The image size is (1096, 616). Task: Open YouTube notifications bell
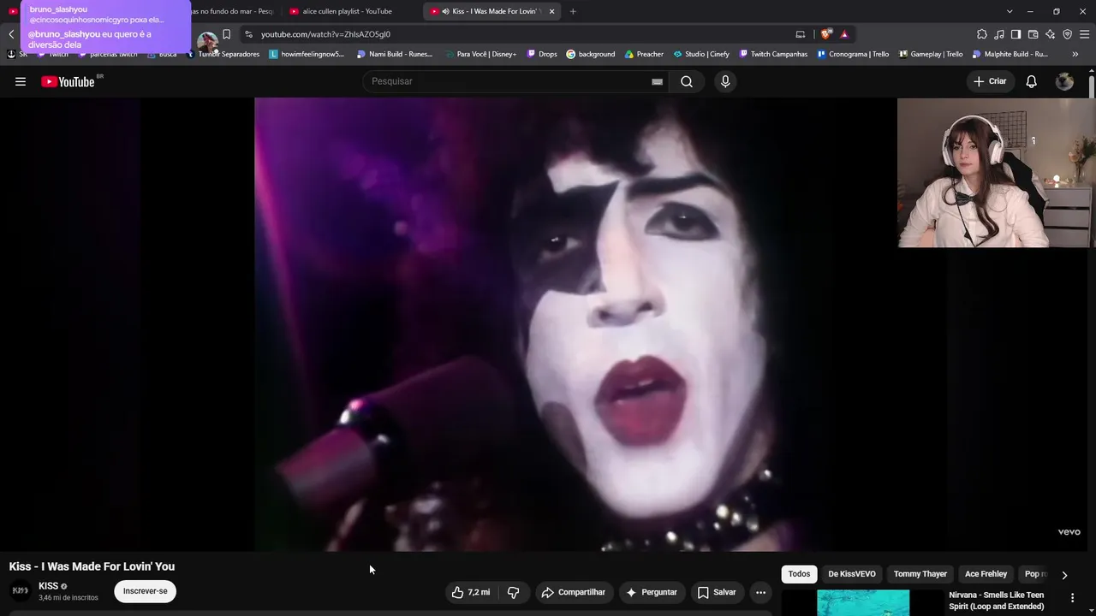(x=1032, y=81)
